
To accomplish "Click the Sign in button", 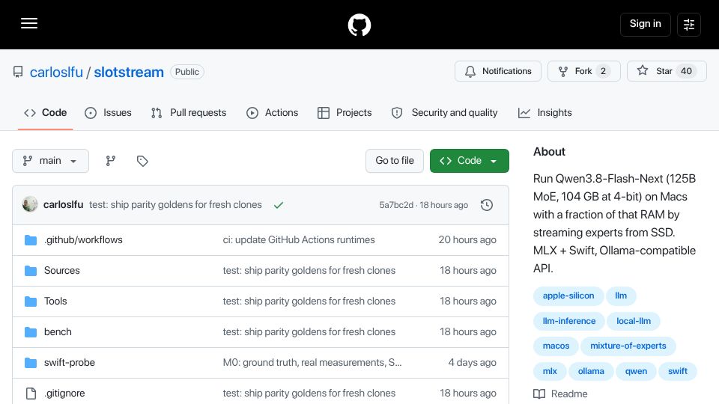I will point(645,24).
